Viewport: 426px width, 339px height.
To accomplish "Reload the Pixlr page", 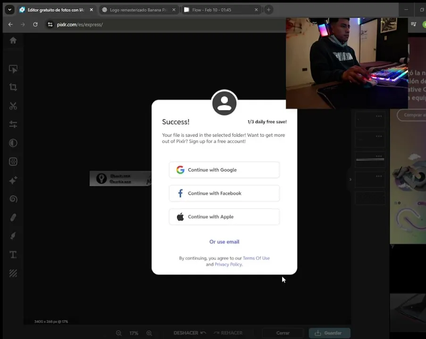I will [x=35, y=24].
